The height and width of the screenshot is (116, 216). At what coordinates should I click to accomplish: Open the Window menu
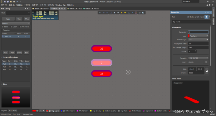(60, 5)
